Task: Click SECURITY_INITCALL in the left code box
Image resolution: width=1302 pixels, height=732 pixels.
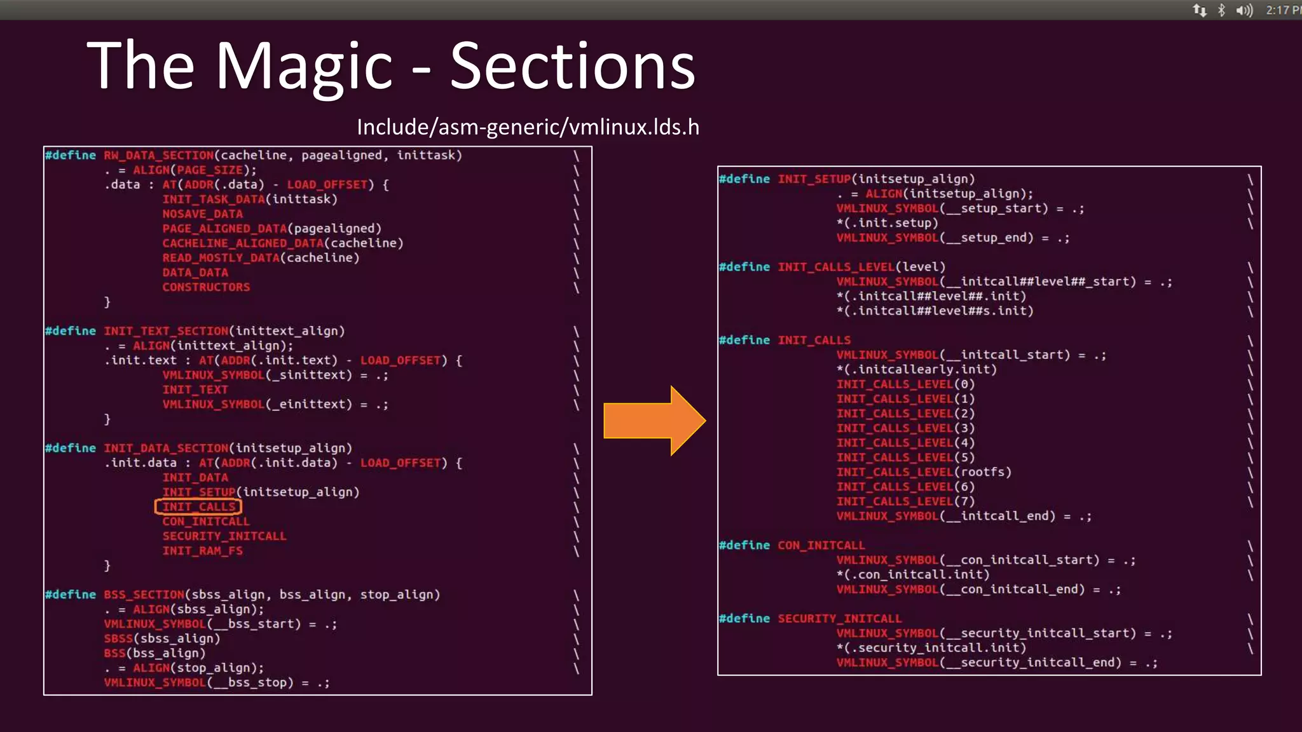Action: [x=224, y=536]
